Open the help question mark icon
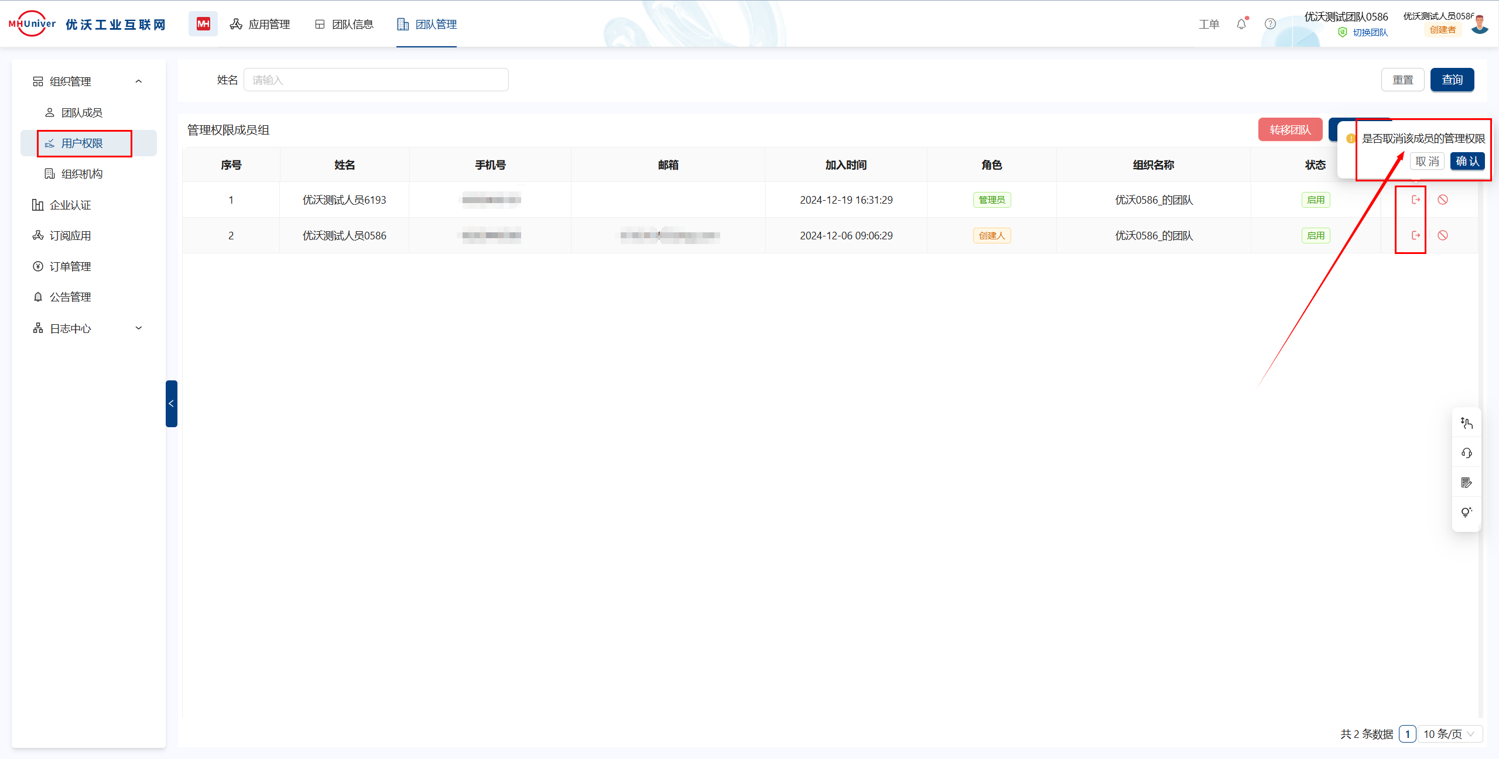The image size is (1499, 759). [1270, 24]
